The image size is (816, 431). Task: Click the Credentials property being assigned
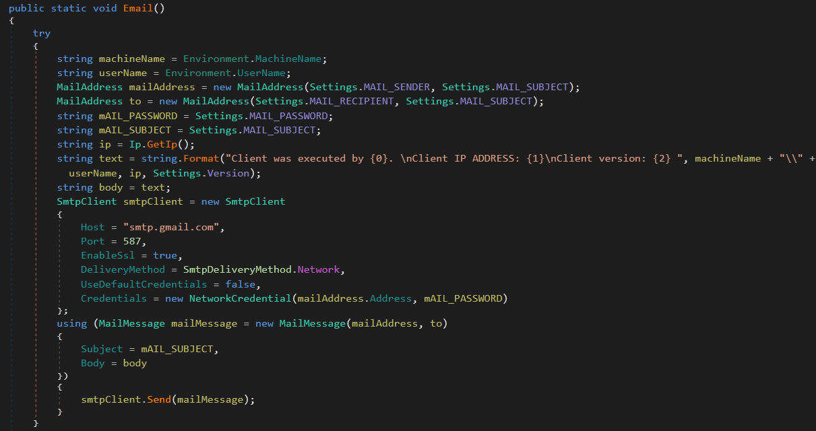click(114, 298)
